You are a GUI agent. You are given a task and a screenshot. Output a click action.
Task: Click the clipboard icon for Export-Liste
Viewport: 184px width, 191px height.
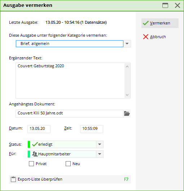point(13,179)
